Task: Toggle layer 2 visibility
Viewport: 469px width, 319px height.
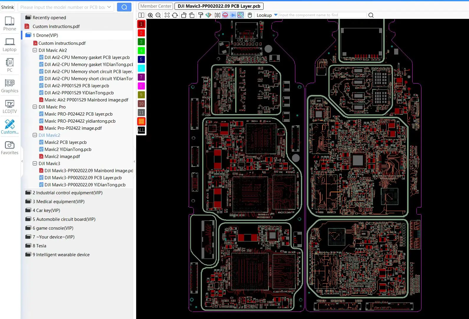Action: [141, 33]
